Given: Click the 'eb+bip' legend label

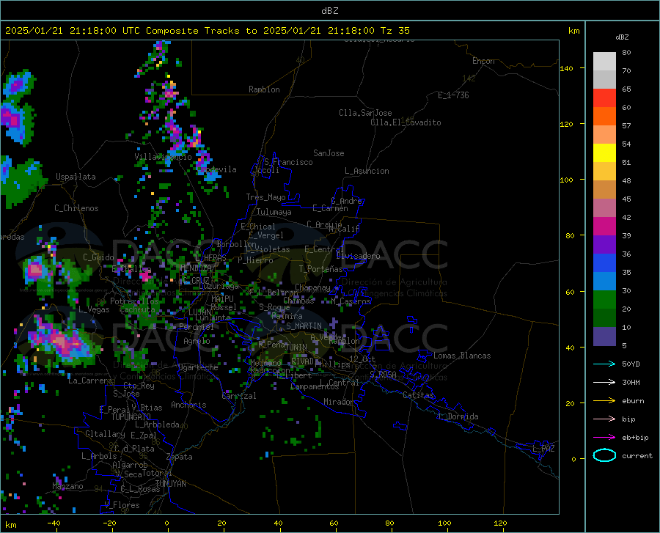Looking at the screenshot, I should (x=635, y=438).
